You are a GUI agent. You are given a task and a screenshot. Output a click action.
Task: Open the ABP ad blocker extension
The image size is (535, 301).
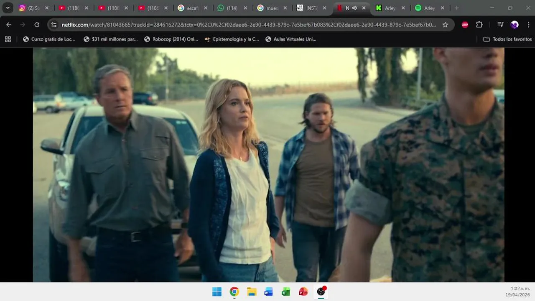point(465,25)
